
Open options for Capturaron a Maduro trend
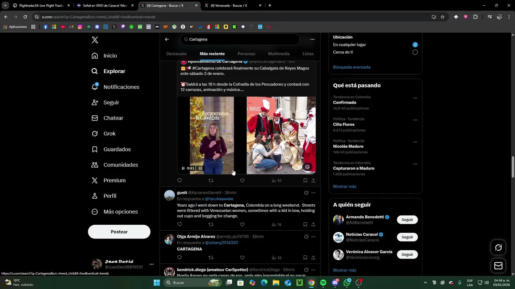click(415, 164)
